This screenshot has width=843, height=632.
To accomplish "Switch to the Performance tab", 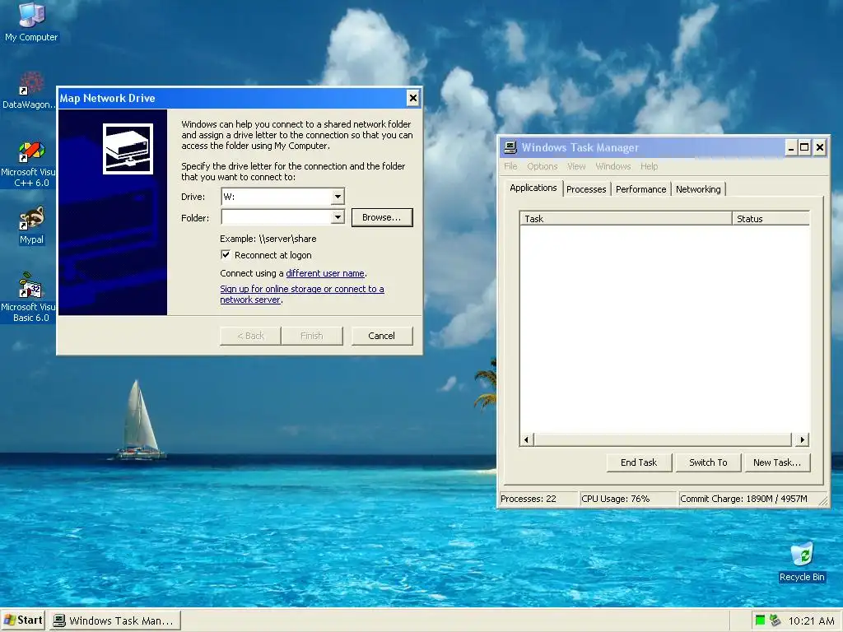I will point(640,189).
